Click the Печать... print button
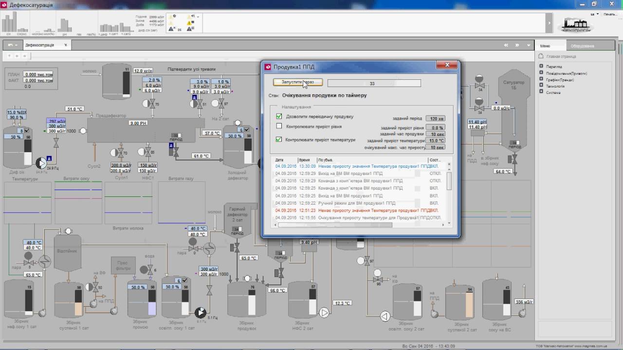623x350 pixels. [x=610, y=14]
